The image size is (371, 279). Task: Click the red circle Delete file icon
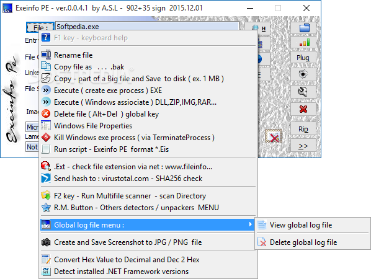pyautogui.click(x=46, y=113)
